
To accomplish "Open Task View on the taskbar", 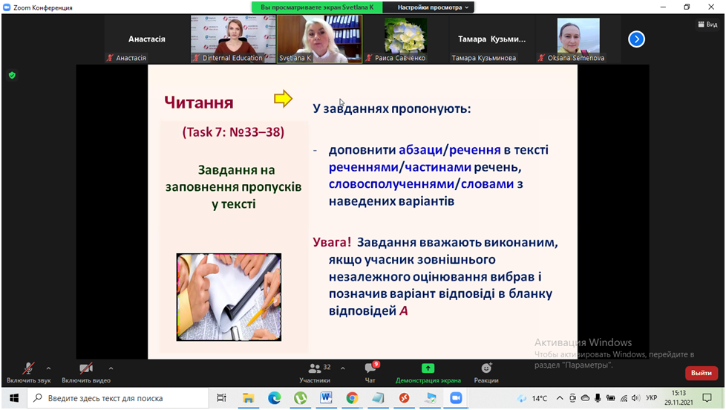I will click(x=222, y=398).
